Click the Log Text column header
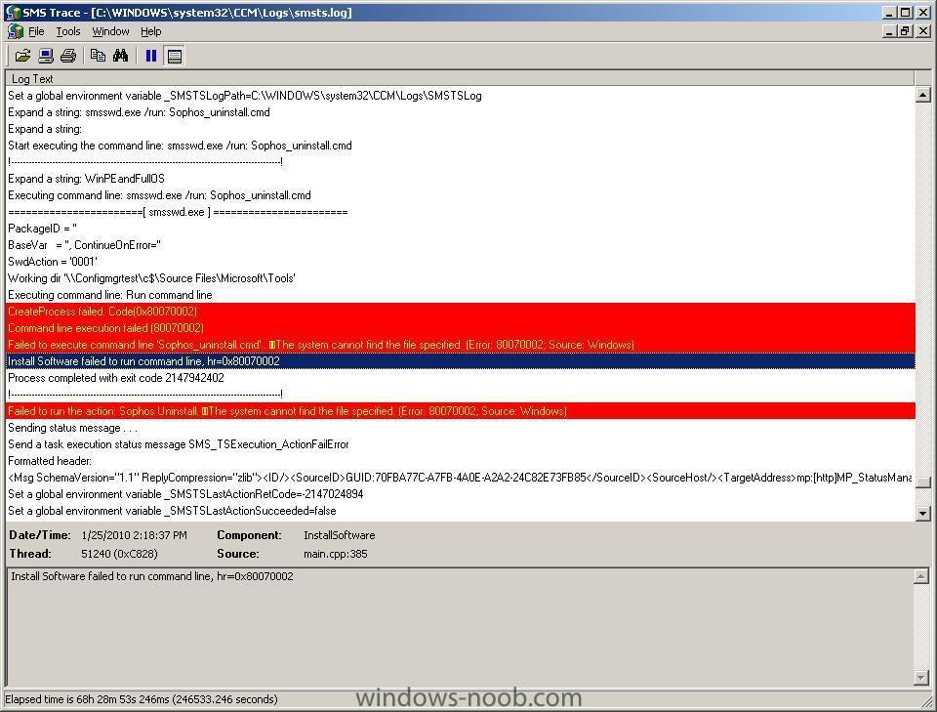The width and height of the screenshot is (937, 712). 460,78
